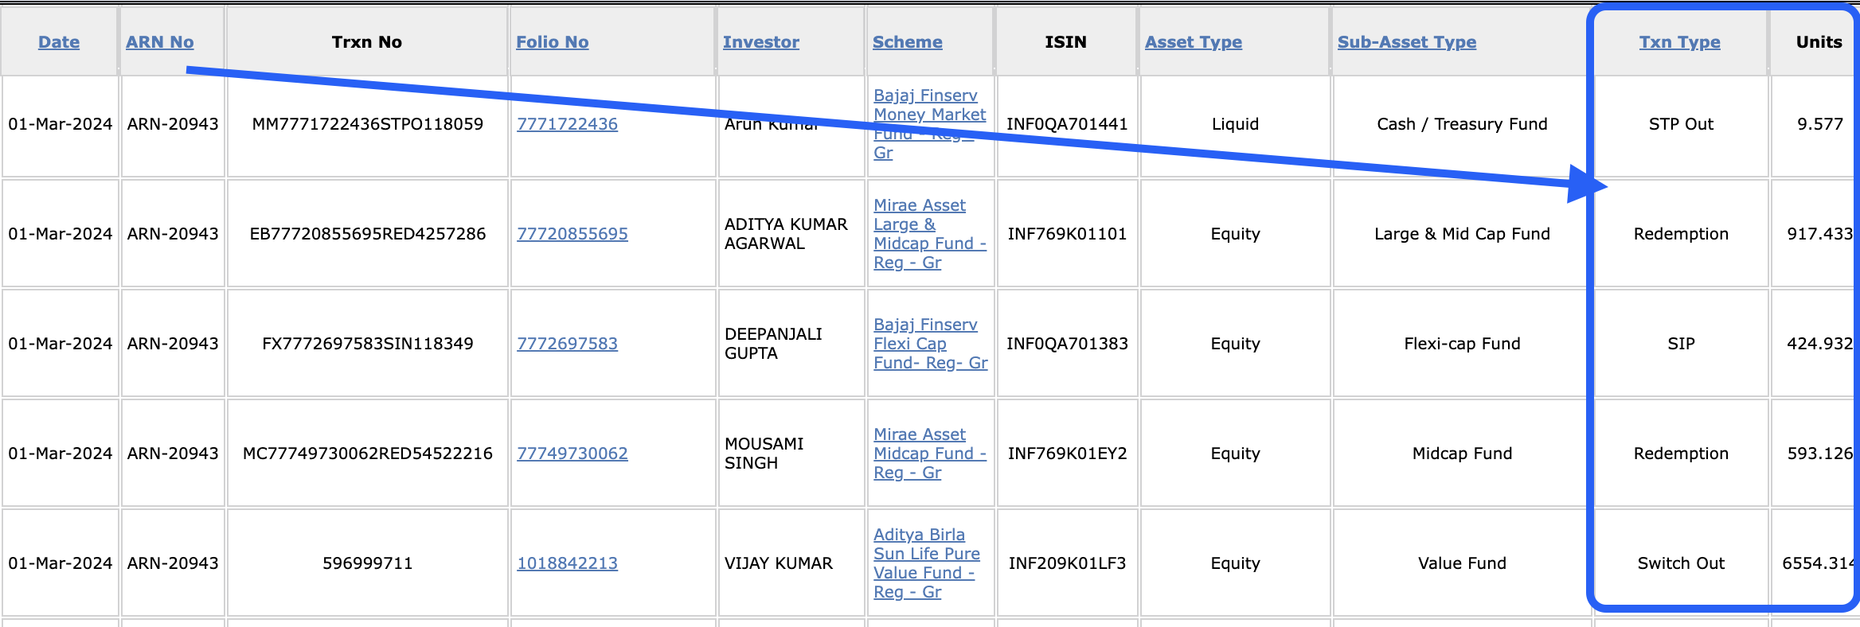Click ISIN INF0QA701383 cell
This screenshot has width=1860, height=627.
click(1067, 344)
